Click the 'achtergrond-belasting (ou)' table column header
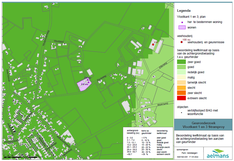 [133, 132]
